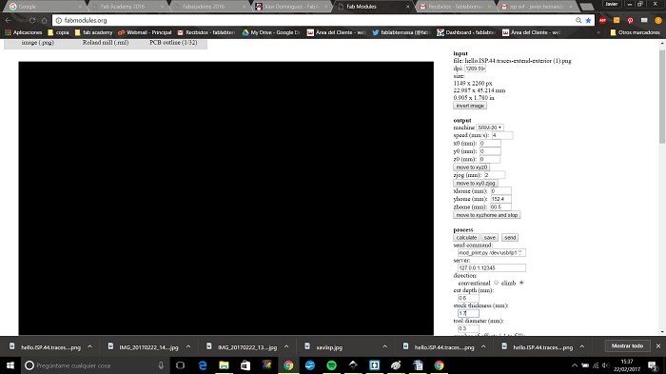Edit the yhome (mm) field
The image size is (666, 374).
click(500, 199)
